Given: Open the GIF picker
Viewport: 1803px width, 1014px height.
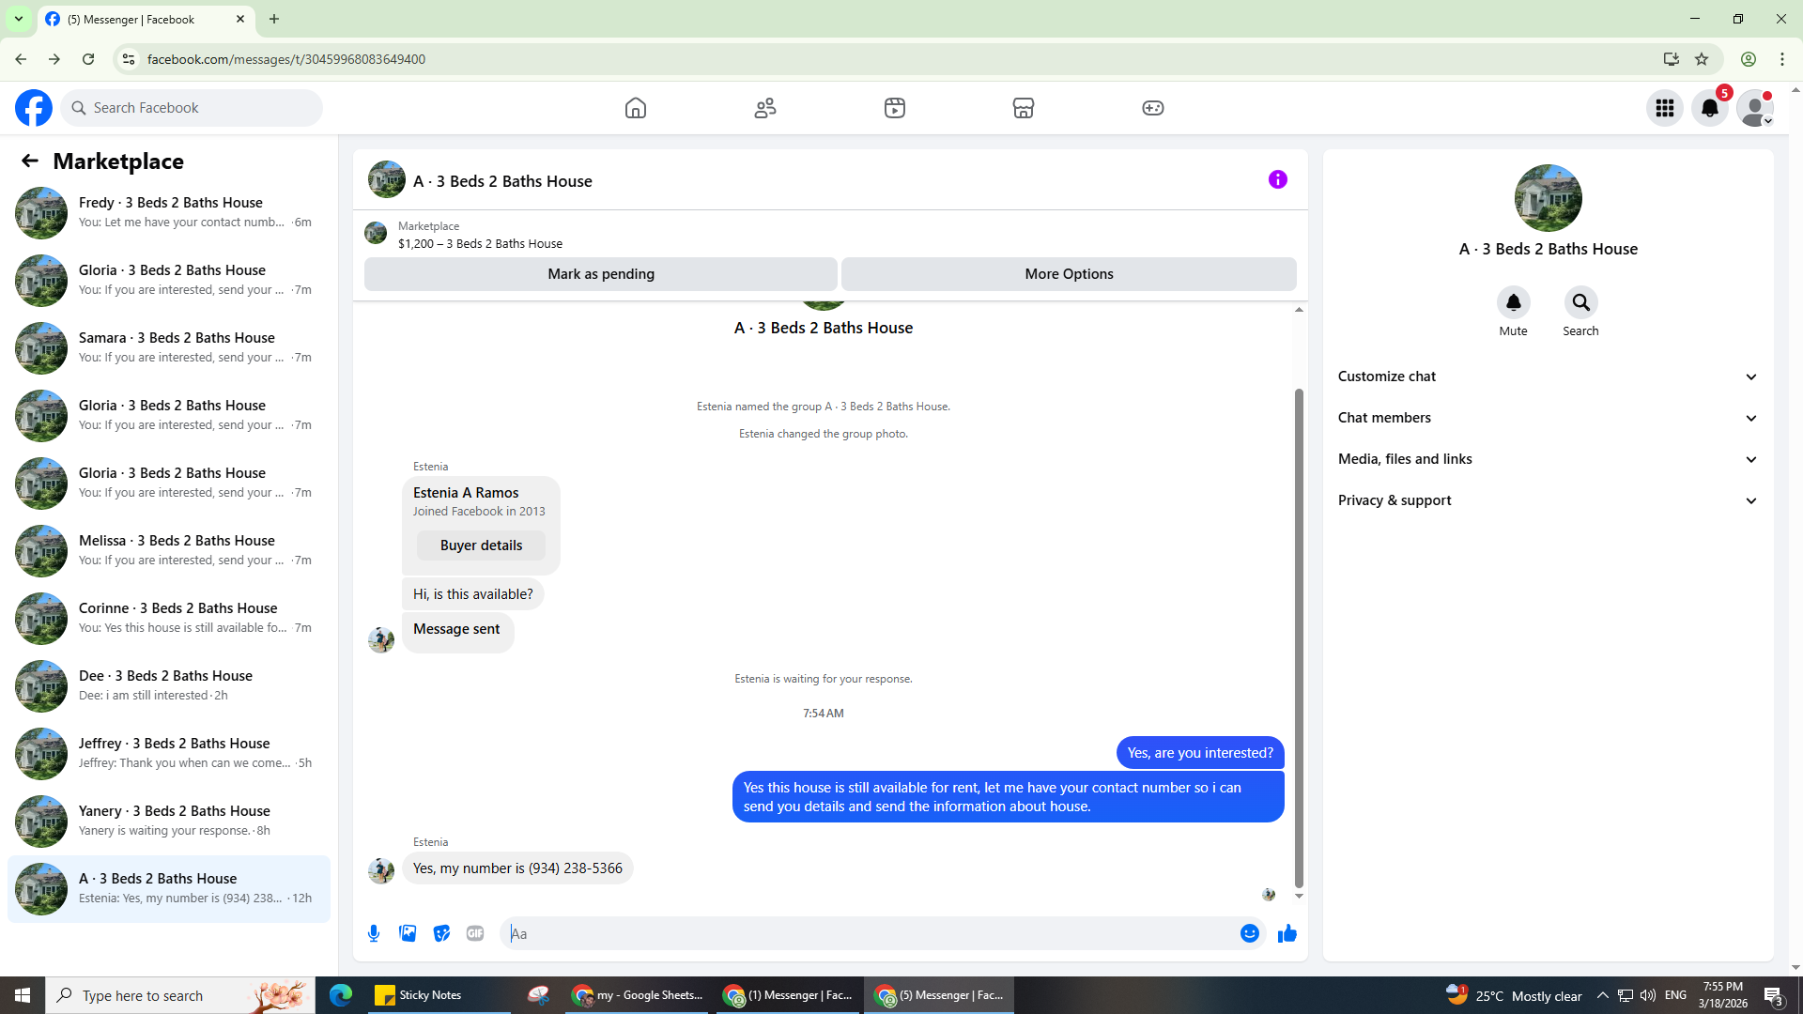Looking at the screenshot, I should click(475, 933).
